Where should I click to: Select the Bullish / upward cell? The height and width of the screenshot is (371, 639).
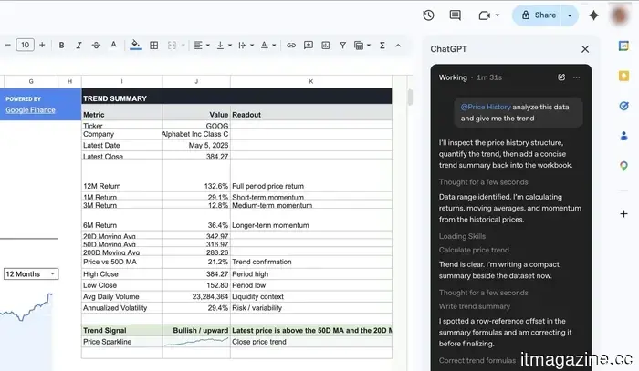[196, 330]
